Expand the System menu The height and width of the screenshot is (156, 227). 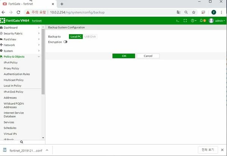(x=20, y=51)
